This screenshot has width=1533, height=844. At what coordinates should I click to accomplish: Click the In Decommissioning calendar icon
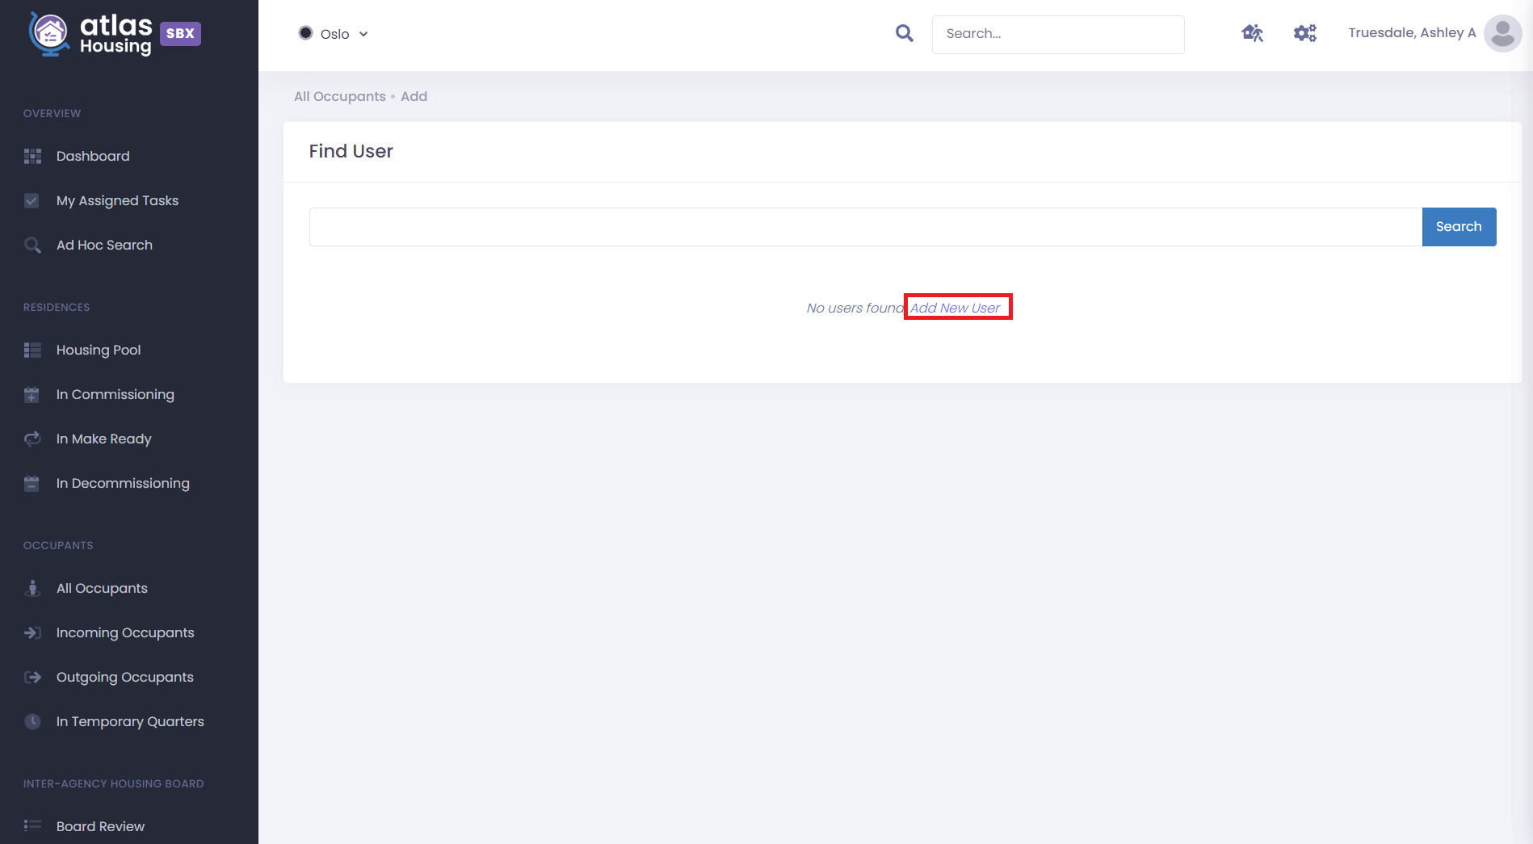tap(31, 483)
